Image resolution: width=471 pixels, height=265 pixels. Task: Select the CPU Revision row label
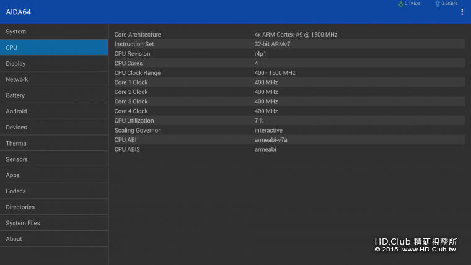pyautogui.click(x=132, y=54)
